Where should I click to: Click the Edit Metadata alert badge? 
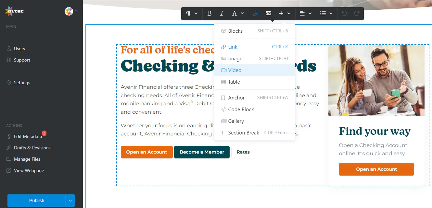click(x=44, y=133)
